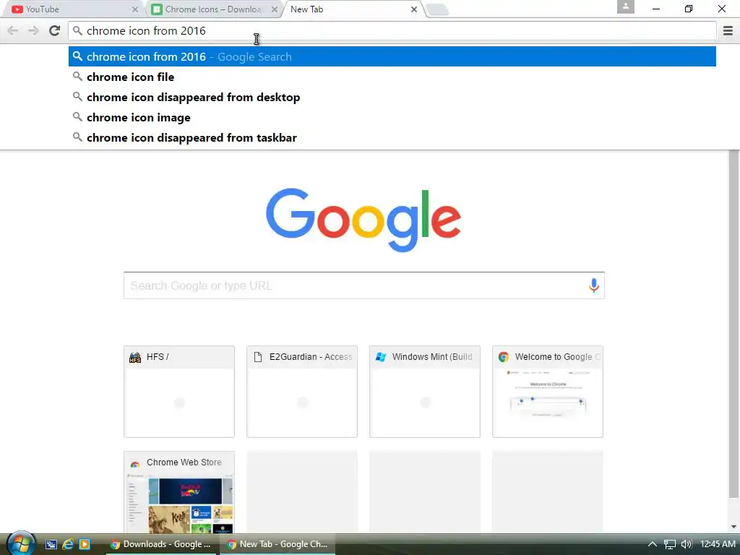The width and height of the screenshot is (740, 555).
Task: Click the search magnifier icon in address bar
Action: pyautogui.click(x=77, y=30)
